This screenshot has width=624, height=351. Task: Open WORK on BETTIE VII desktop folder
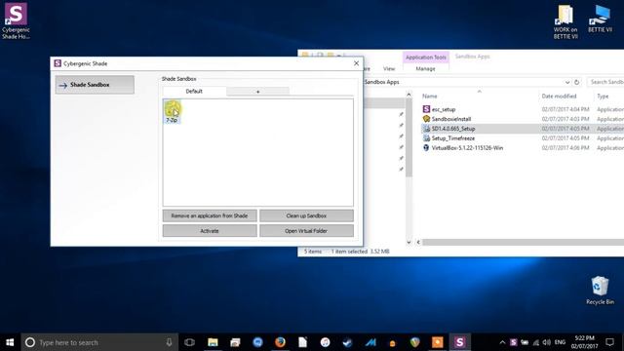coord(565,21)
